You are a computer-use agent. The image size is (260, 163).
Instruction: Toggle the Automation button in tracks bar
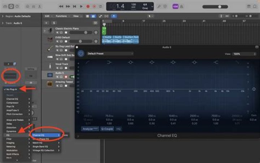[x=100, y=16]
